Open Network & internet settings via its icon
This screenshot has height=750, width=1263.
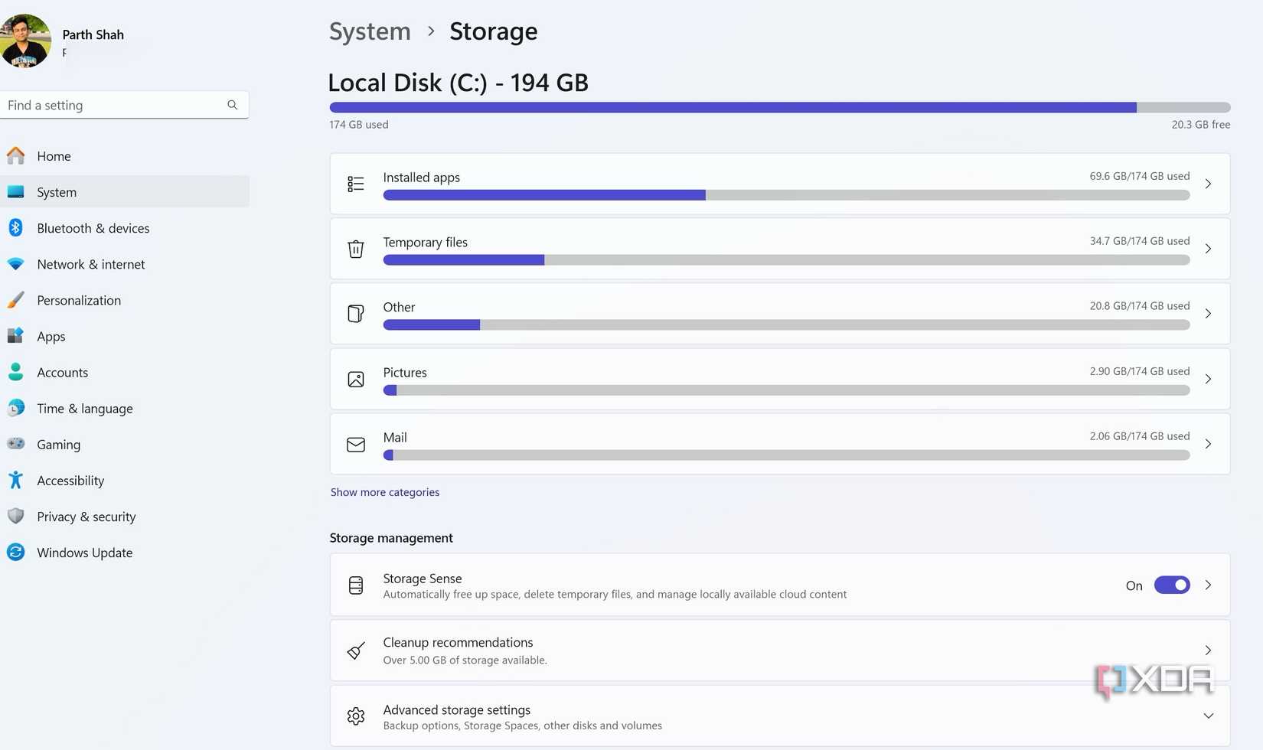click(16, 264)
